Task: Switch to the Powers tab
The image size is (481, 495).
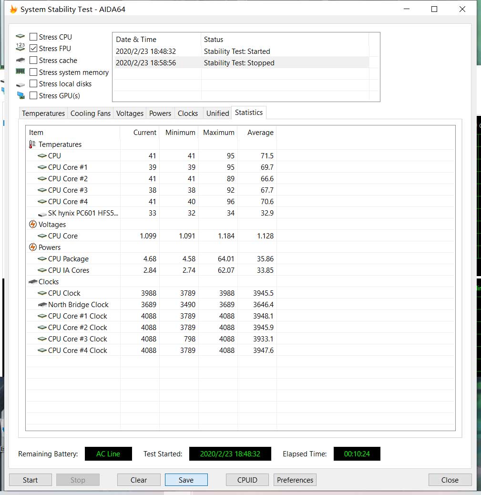Action: [x=160, y=113]
